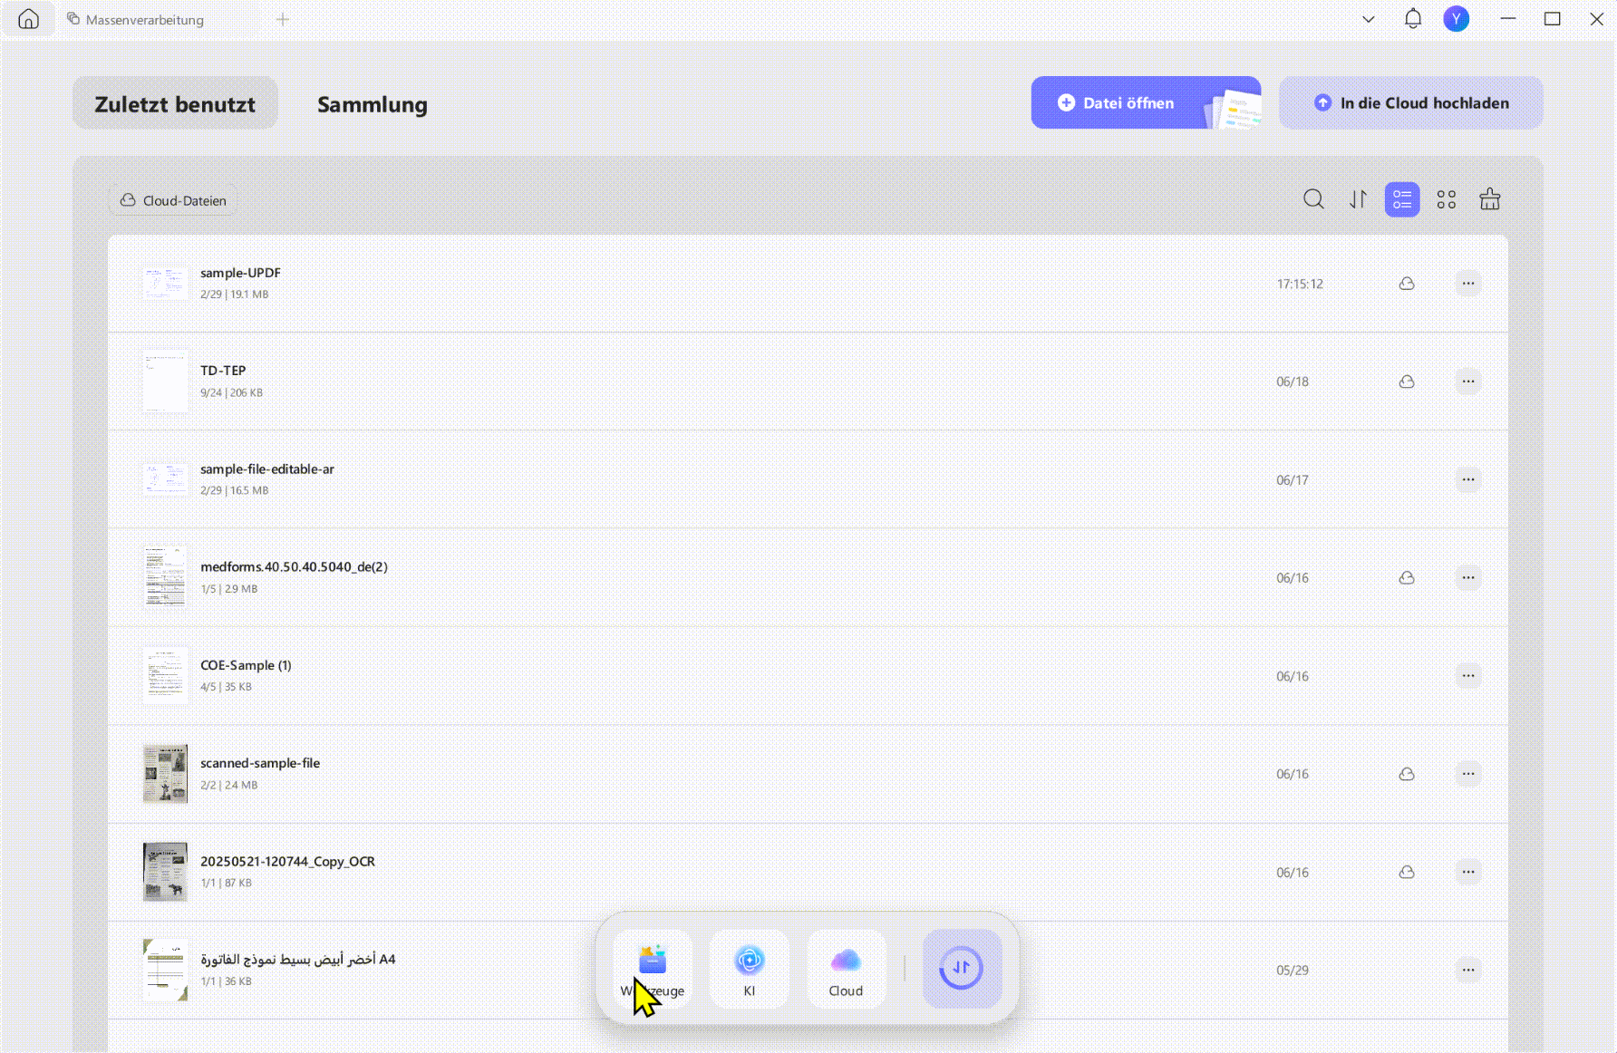Click the 06/17 date of sample-file-editable-ar
The height and width of the screenshot is (1053, 1617).
(1293, 479)
